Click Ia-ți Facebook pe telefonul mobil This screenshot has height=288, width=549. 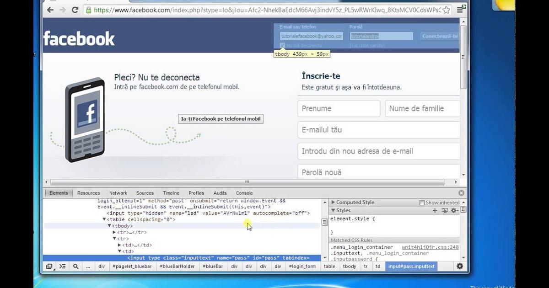pyautogui.click(x=220, y=118)
